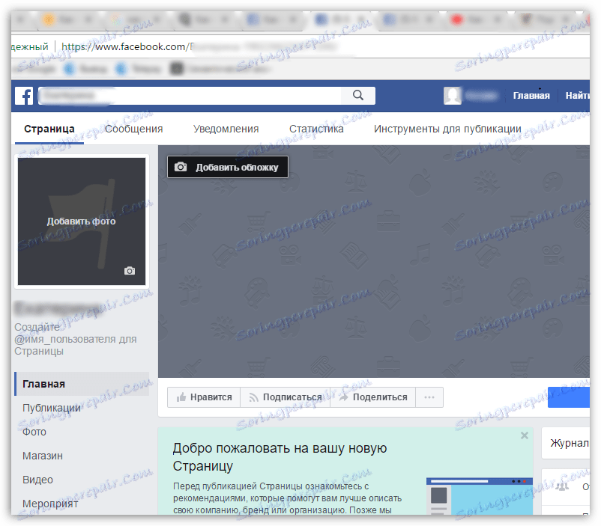Click Добавить фото on profile picture
This screenshot has height=526, width=601.
81,221
